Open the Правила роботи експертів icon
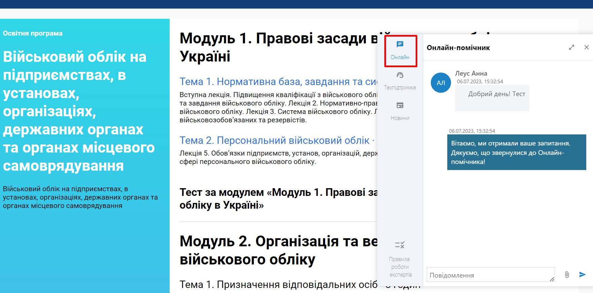This screenshot has width=593, height=293. pos(400,245)
